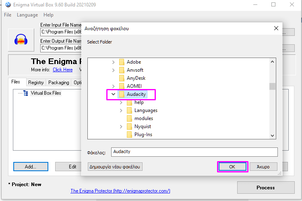Close the folder browse dialog
This screenshot has height=201, width=302.
point(276,28)
